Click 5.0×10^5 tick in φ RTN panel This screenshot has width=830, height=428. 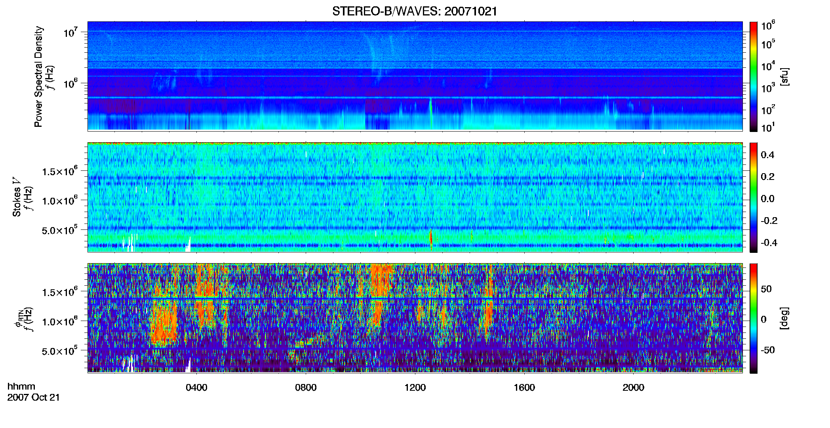[x=59, y=351]
